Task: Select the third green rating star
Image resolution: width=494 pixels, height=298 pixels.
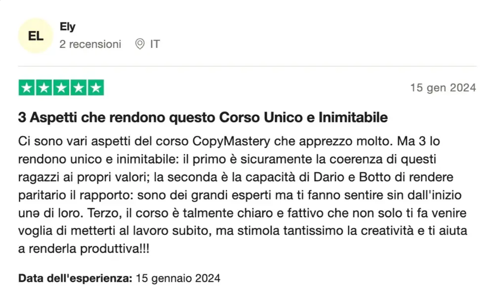Action: pyautogui.click(x=61, y=87)
